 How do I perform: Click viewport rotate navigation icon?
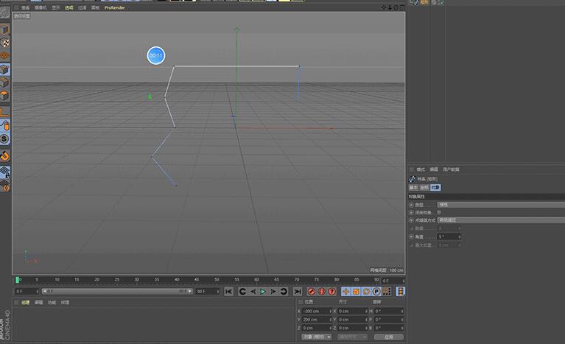[x=396, y=7]
